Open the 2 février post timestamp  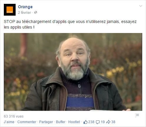pos(24,13)
